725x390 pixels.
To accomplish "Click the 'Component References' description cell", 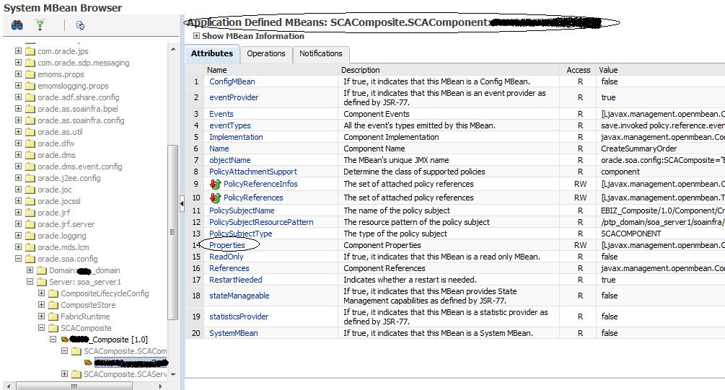I will [385, 268].
